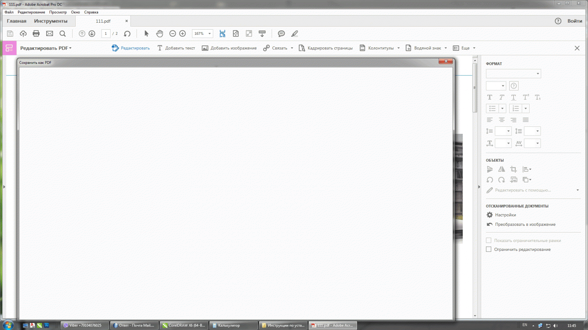Justify text alignment icon

526,120
